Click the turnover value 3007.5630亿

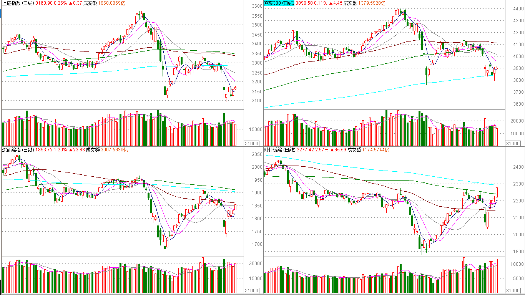tap(115, 150)
